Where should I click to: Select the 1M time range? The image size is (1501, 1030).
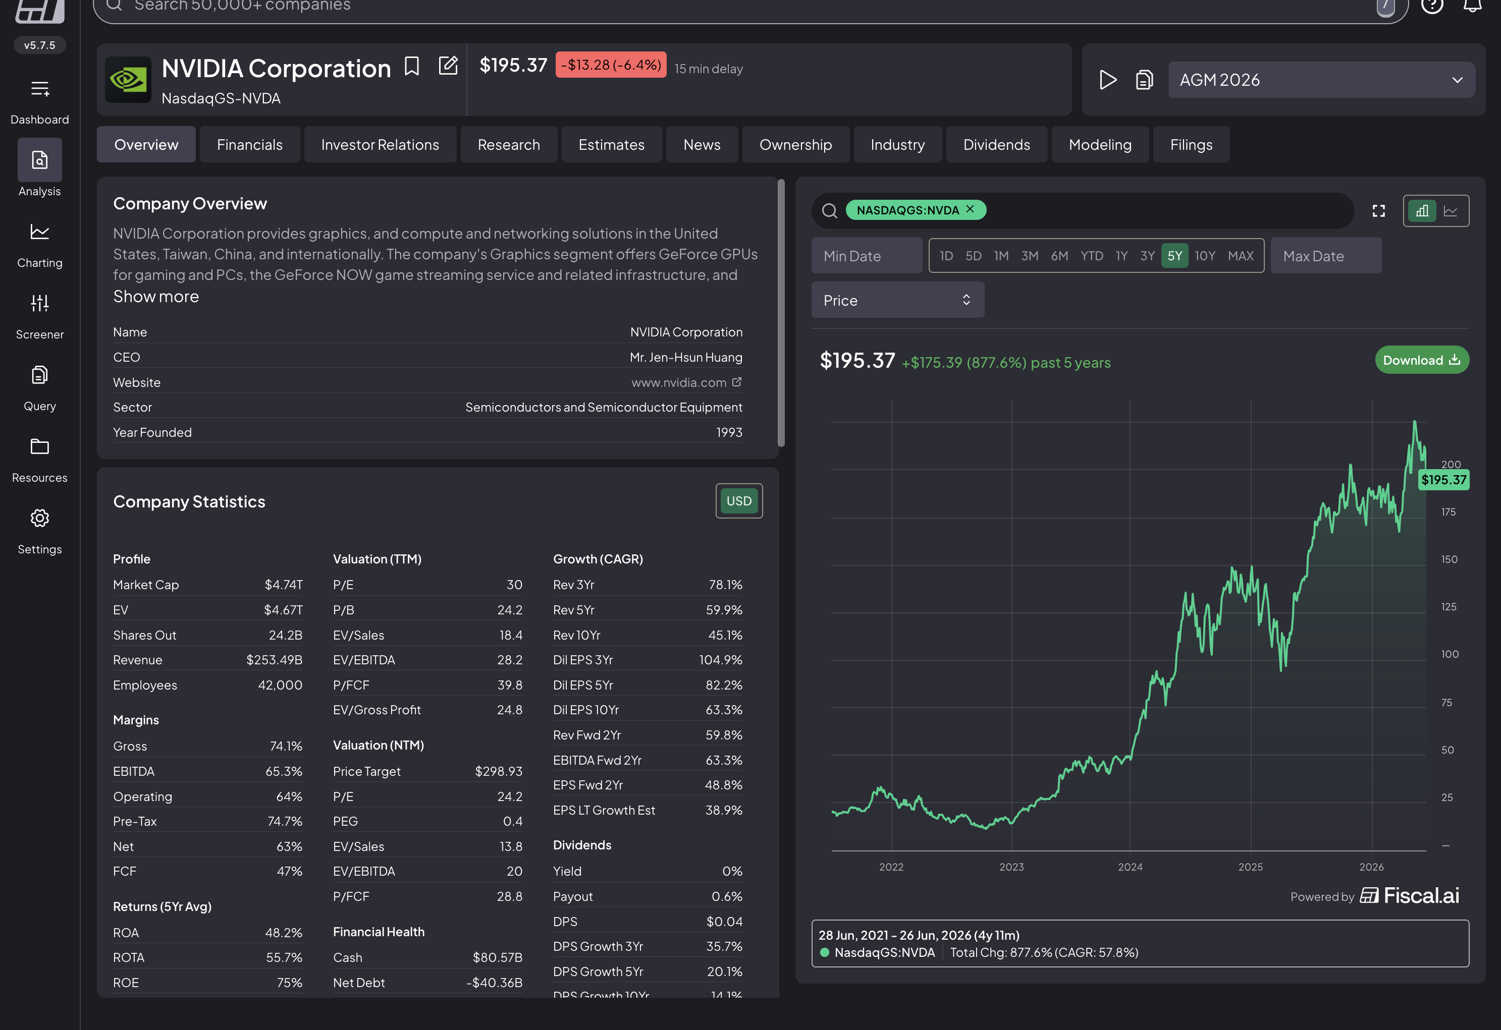[x=1001, y=256]
